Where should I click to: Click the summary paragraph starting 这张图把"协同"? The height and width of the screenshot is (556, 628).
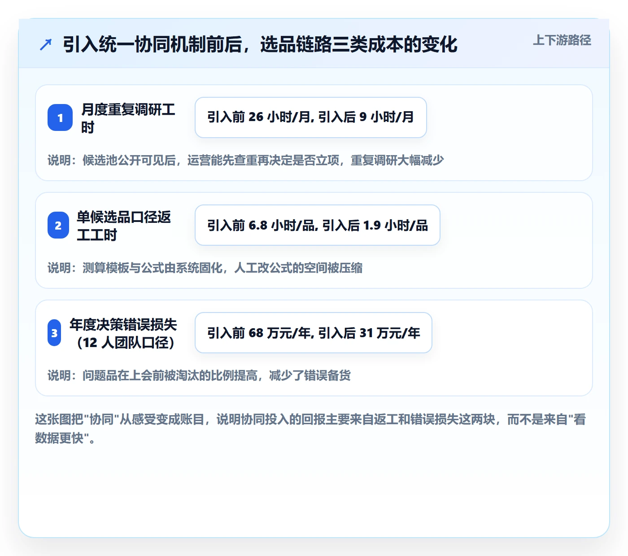310,429
